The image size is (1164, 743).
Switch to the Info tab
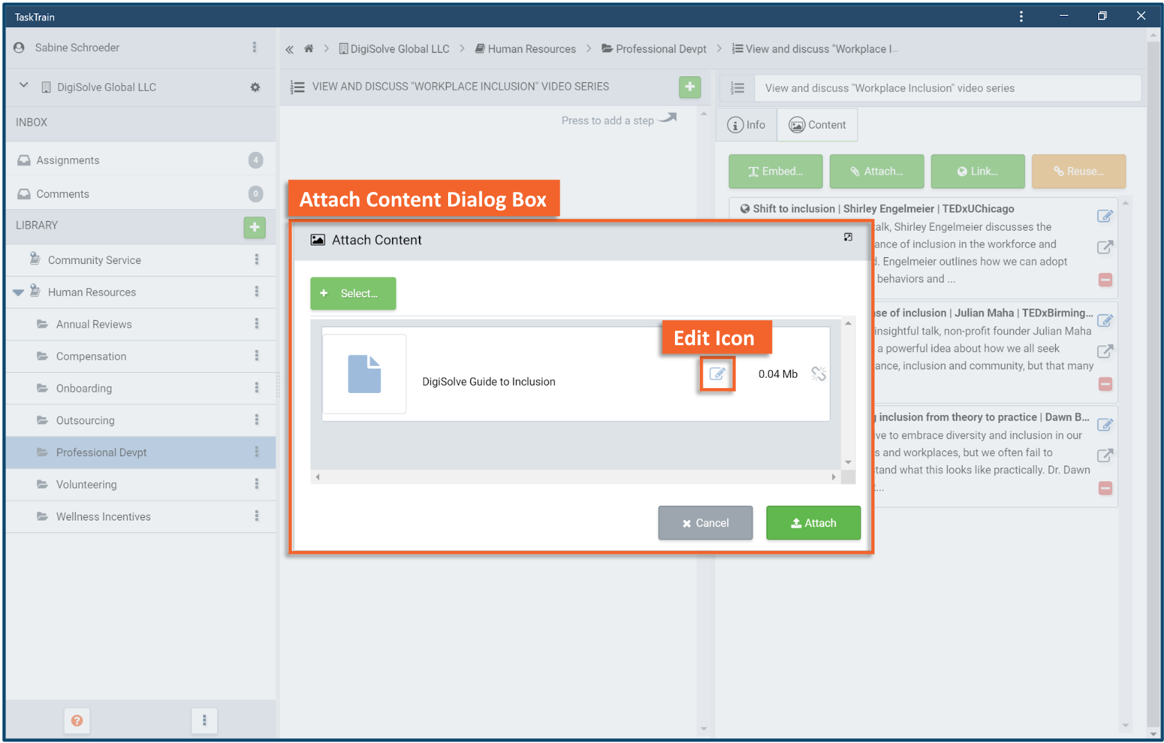click(746, 125)
